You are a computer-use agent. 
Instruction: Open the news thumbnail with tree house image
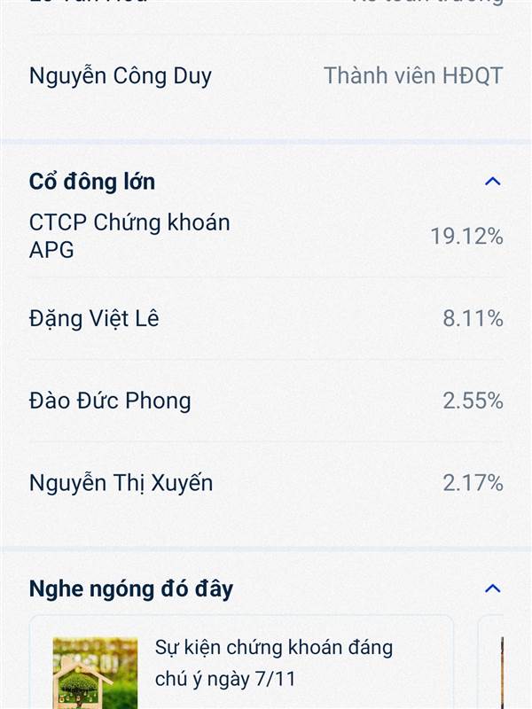pyautogui.click(x=95, y=673)
